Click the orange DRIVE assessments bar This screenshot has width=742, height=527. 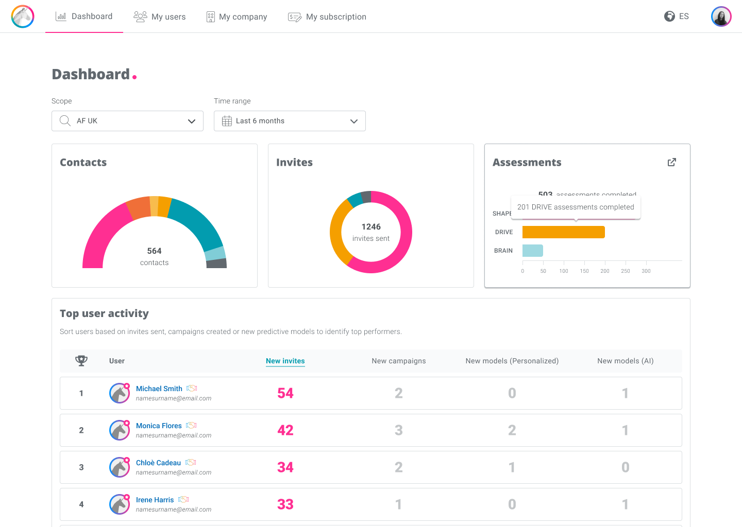(x=564, y=232)
